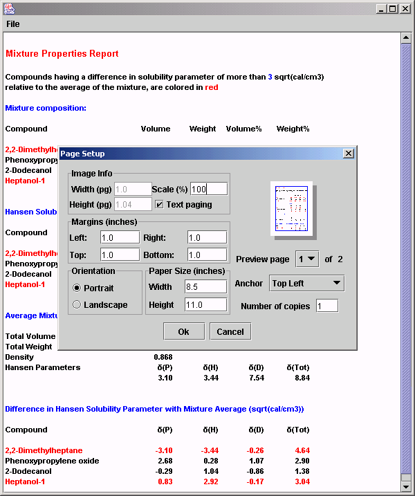This screenshot has height=496, width=415.
Task: Click the paper Height field
Action: (206, 304)
